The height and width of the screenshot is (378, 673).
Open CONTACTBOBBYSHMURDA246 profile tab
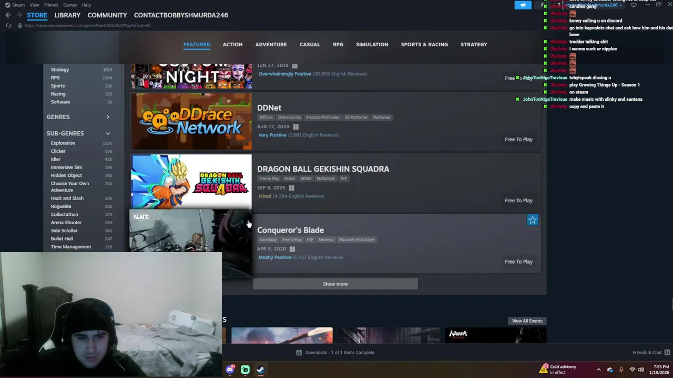point(181,15)
